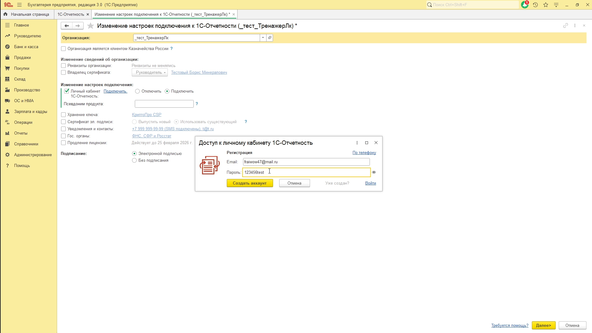Viewport: 592px width, 333px height.
Task: Click Отмена in the access dialog
Action: (294, 183)
